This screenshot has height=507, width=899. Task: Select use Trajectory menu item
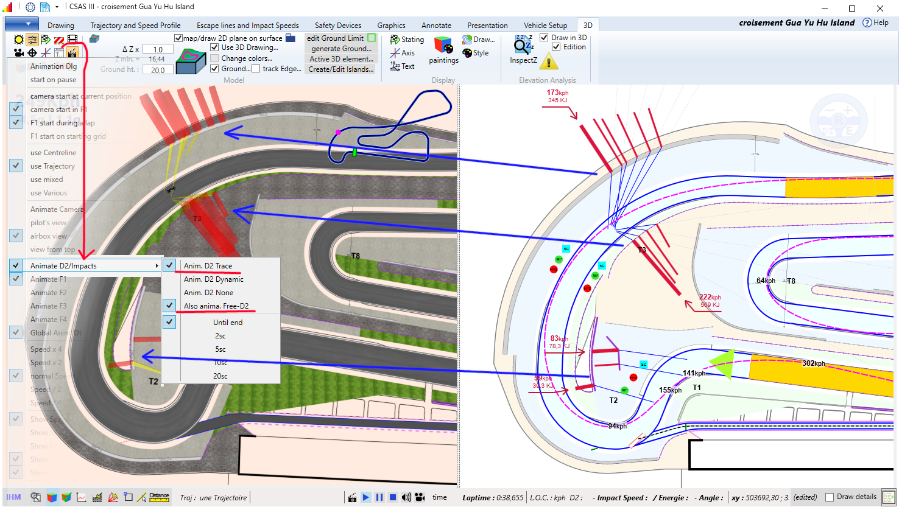52,166
